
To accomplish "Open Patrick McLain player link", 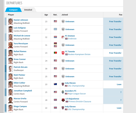I will point(21,67).
